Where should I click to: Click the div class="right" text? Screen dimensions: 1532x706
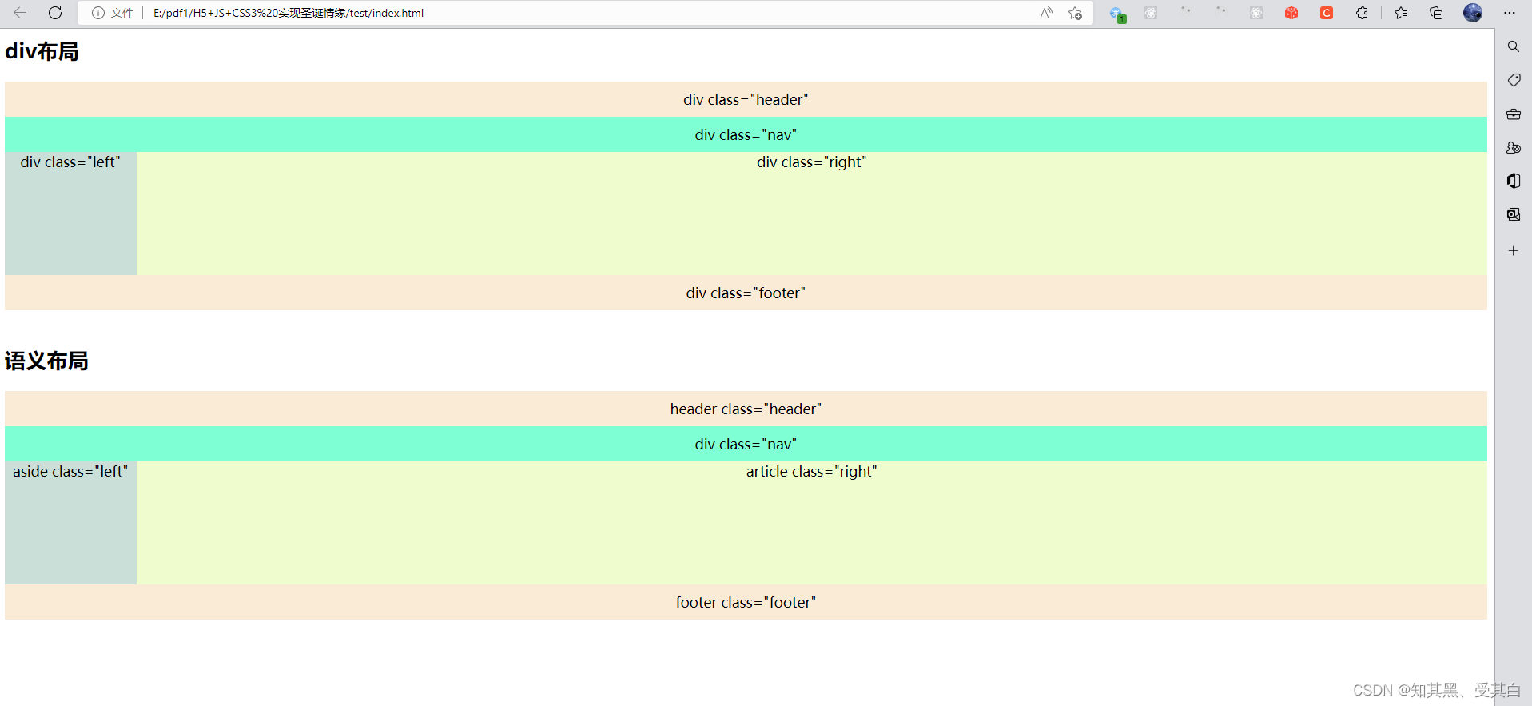point(811,162)
